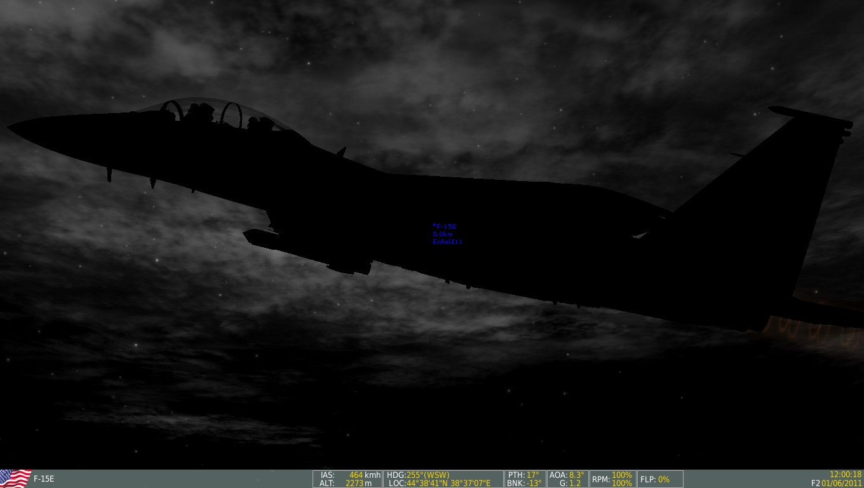
Task: Click the LOC latitude/longitude coordinates
Action: (440, 484)
